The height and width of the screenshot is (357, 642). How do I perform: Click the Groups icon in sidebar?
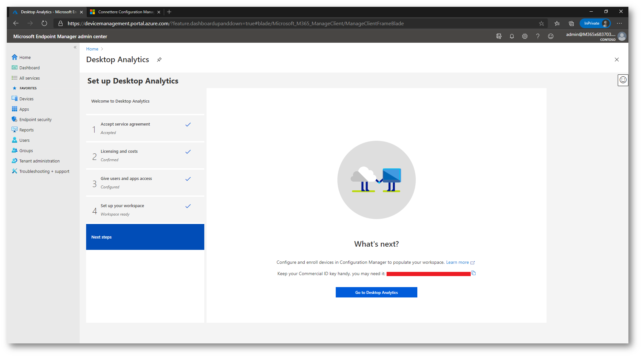(15, 151)
